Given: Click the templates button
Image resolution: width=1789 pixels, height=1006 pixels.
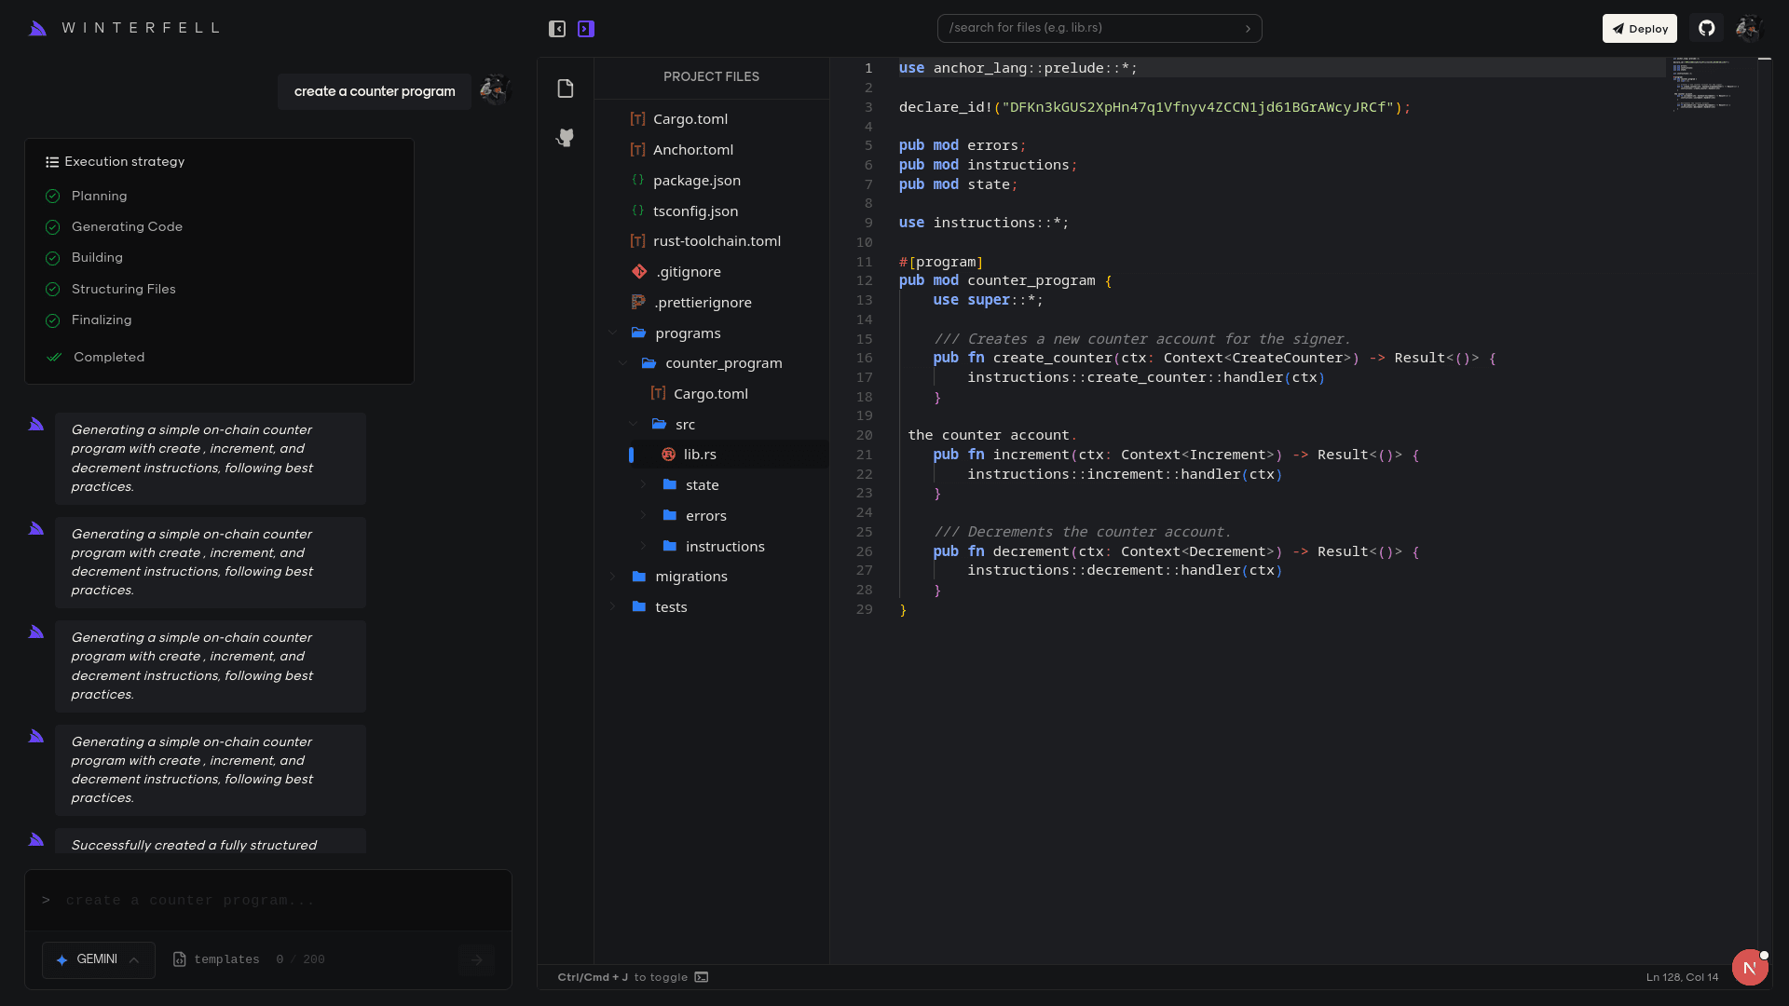Looking at the screenshot, I should (x=216, y=959).
